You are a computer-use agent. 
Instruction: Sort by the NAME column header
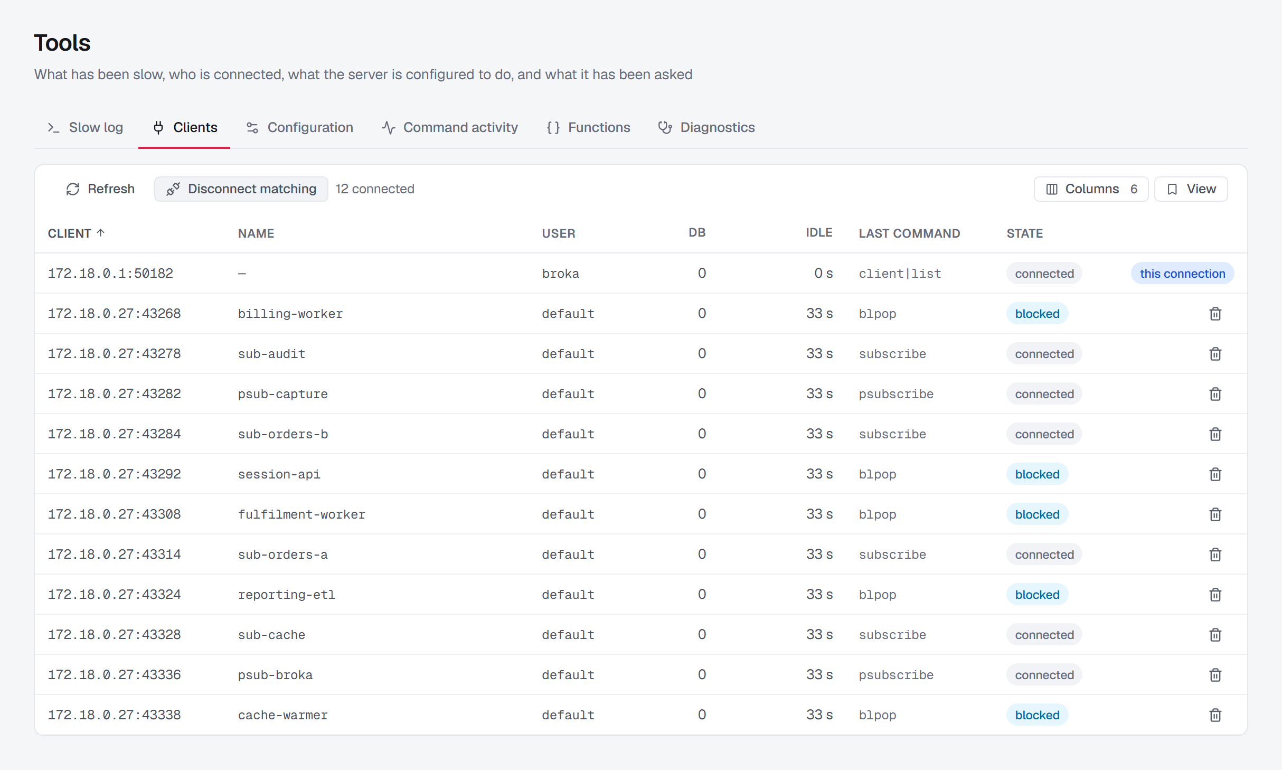point(256,233)
